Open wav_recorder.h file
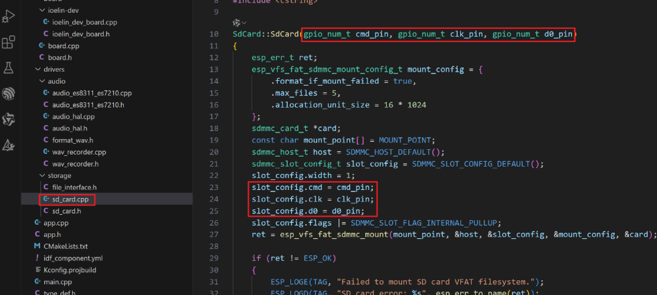Image resolution: width=657 pixels, height=295 pixels. point(76,164)
